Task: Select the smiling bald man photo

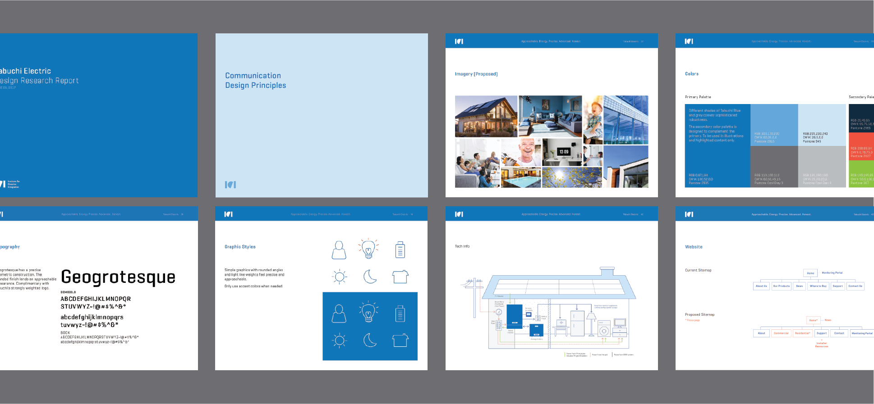Action: pyautogui.click(x=521, y=152)
